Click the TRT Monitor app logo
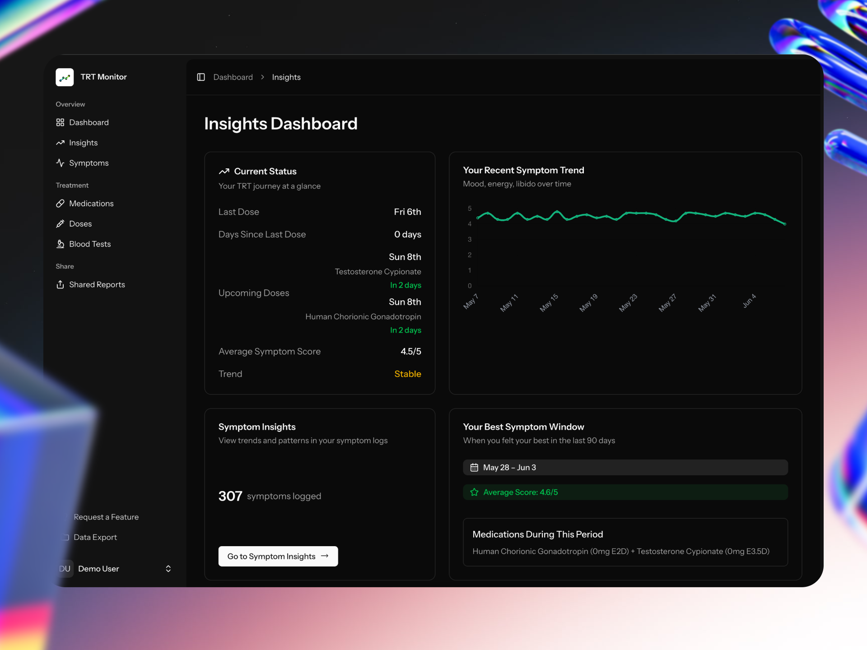Screen dimensions: 867x650 click(x=65, y=77)
